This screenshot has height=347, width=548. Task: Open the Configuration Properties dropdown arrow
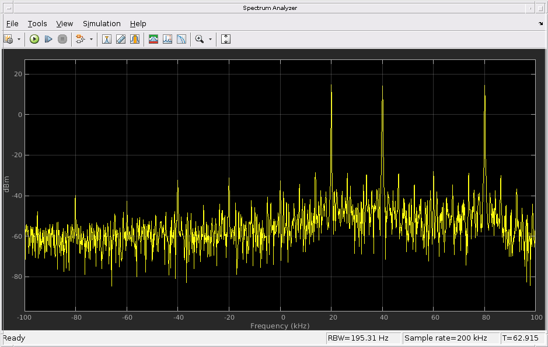pyautogui.click(x=18, y=39)
